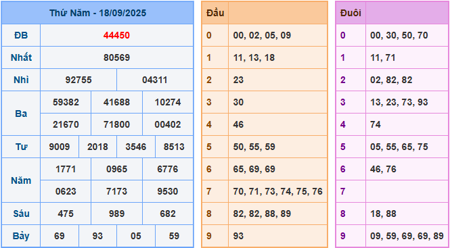Select seventh prize number 05
Screen dimensions: 450x248
click(x=136, y=236)
